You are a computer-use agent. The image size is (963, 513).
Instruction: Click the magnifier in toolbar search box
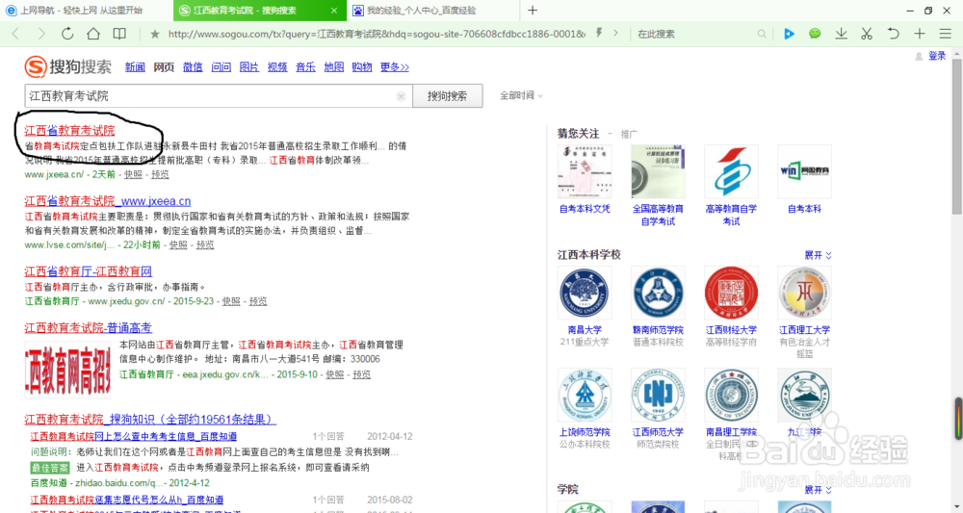[762, 34]
